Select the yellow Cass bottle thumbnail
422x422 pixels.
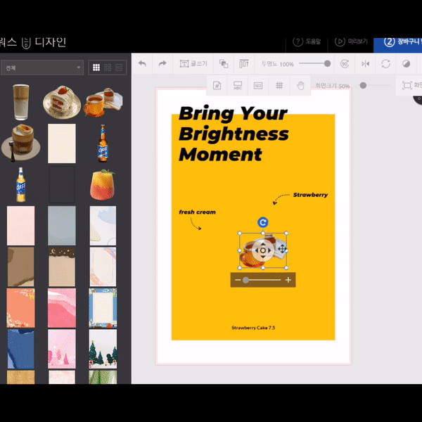pyautogui.click(x=21, y=184)
